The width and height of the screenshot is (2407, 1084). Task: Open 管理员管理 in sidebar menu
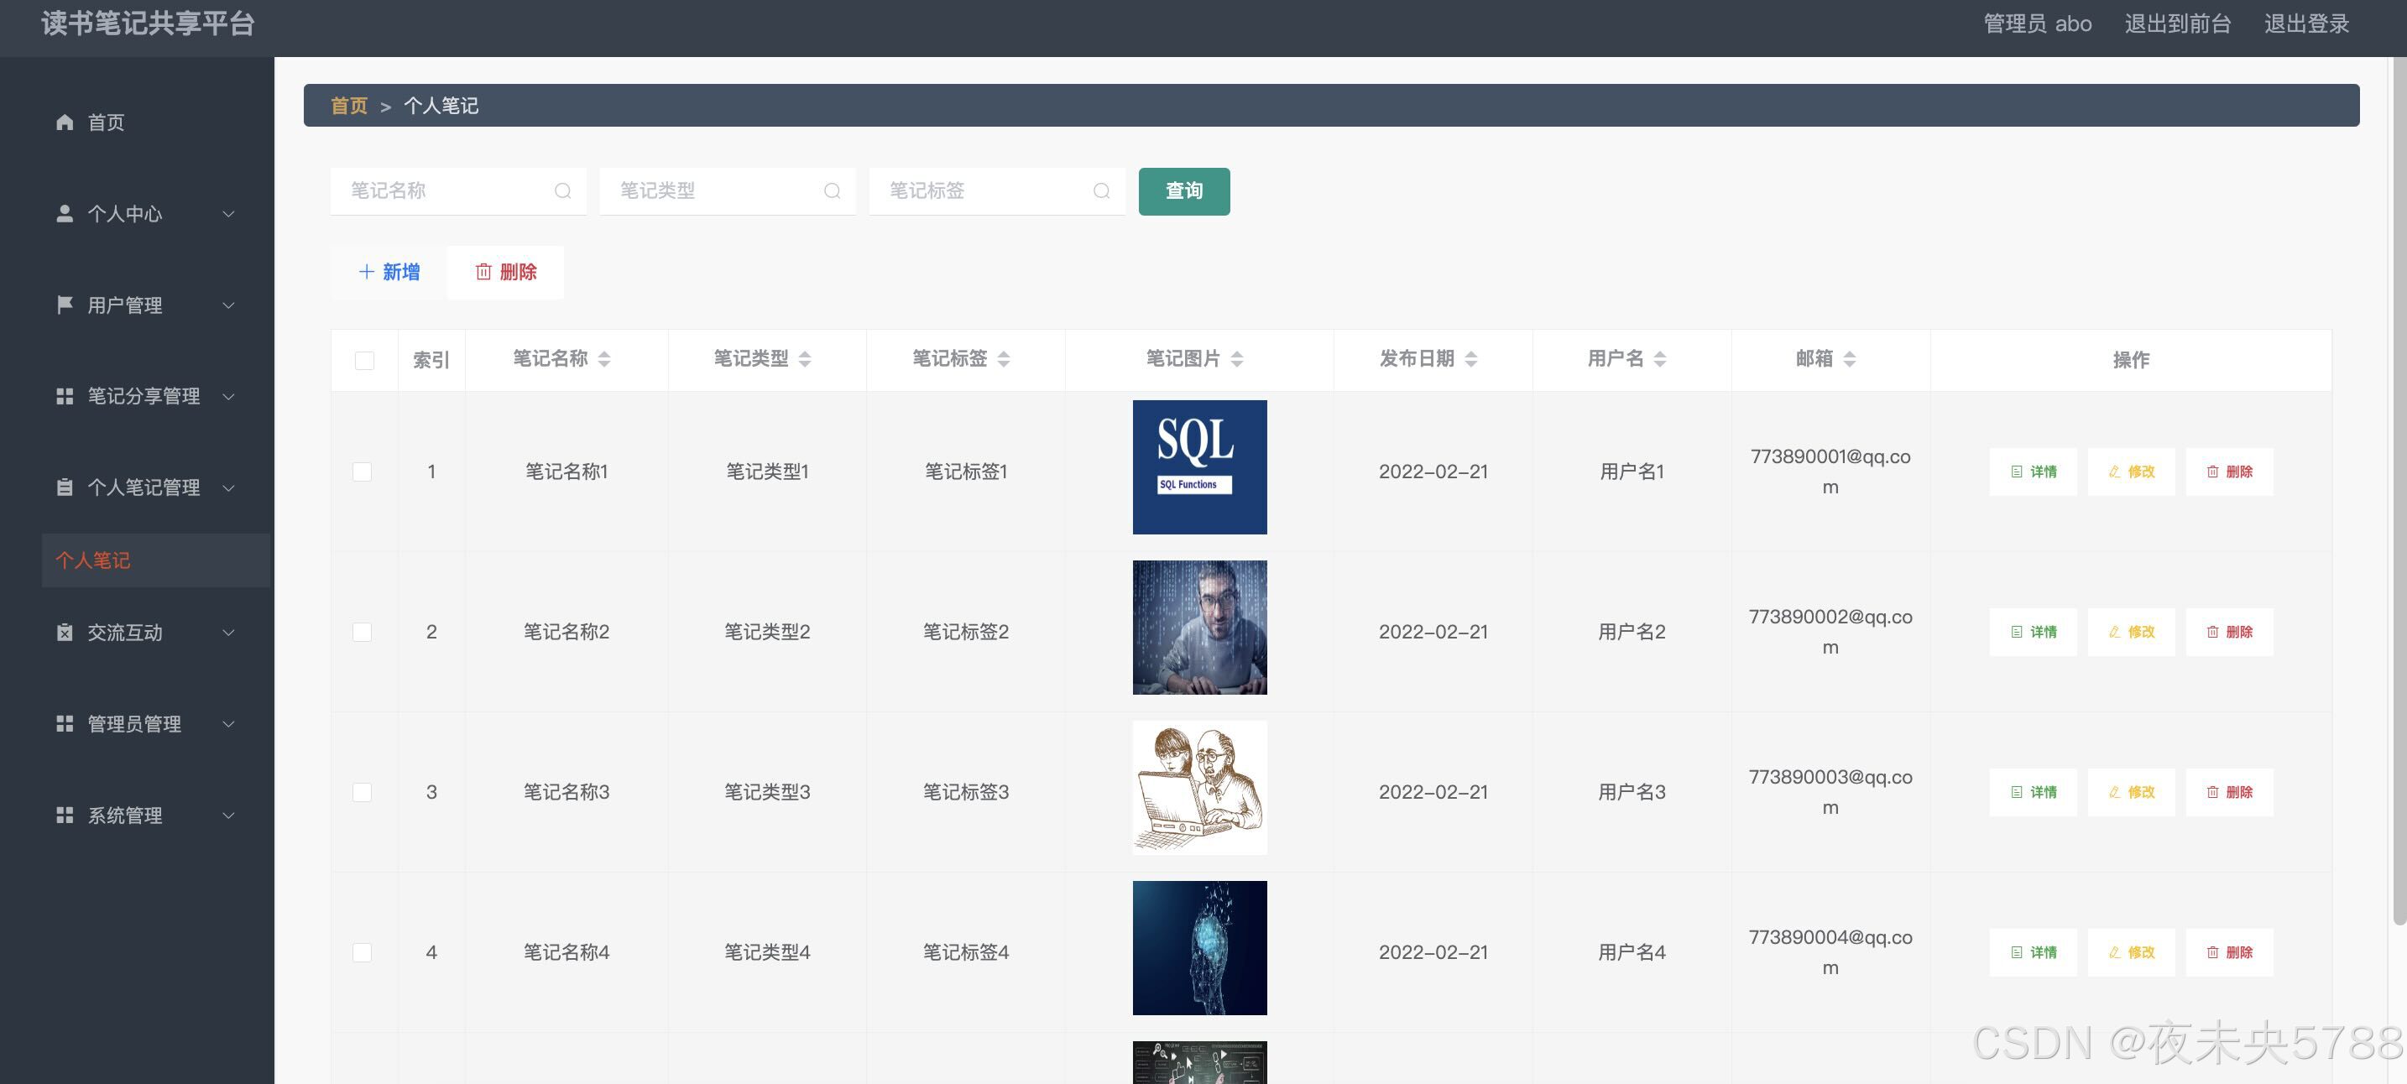pyautogui.click(x=134, y=724)
